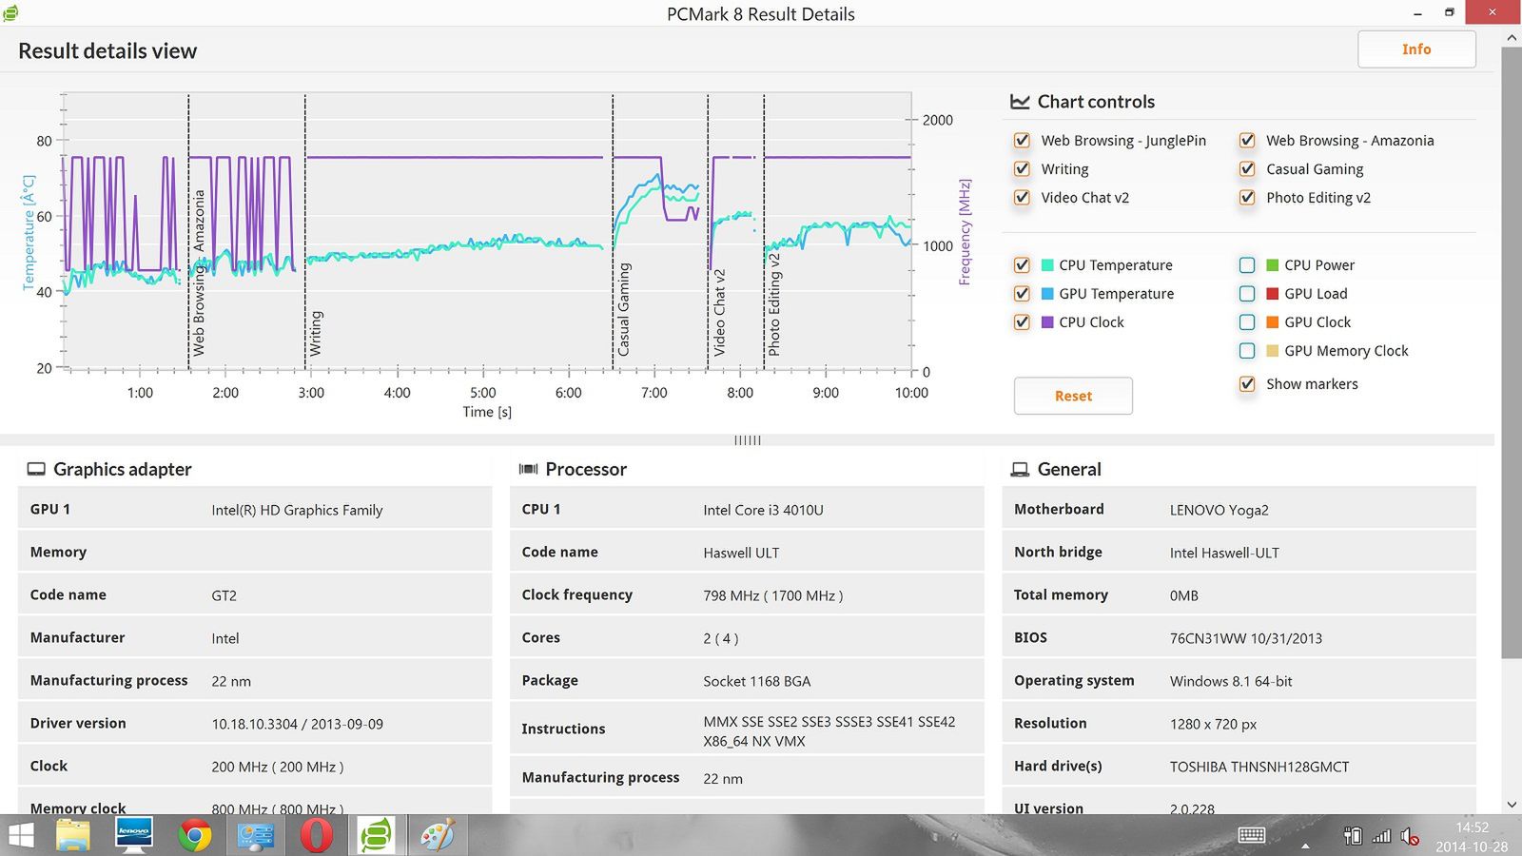Toggle the Photo Editing v2 checkbox
Viewport: 1522px width, 856px height.
[1247, 198]
